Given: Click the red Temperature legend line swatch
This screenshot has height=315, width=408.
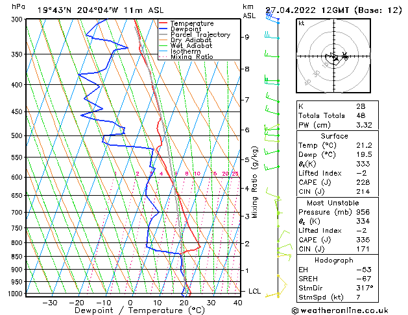Looking at the screenshot, I should click(163, 23).
